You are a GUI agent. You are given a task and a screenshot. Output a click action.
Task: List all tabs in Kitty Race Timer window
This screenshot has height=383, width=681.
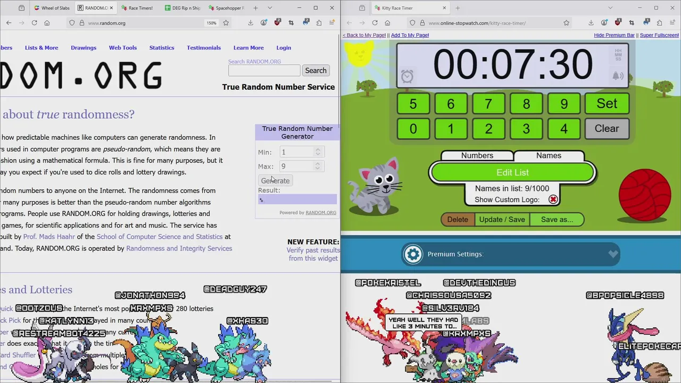coord(610,8)
